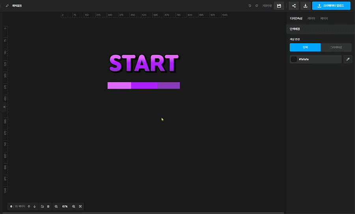
Task: Delete the current page with the trash icon
Action: 48,207
